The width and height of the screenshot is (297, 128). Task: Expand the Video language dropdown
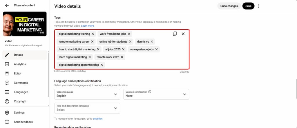pos(87,94)
